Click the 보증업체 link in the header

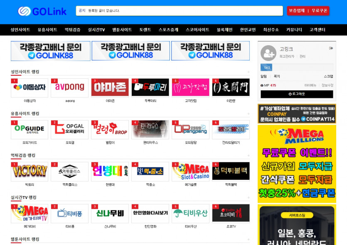297,11
